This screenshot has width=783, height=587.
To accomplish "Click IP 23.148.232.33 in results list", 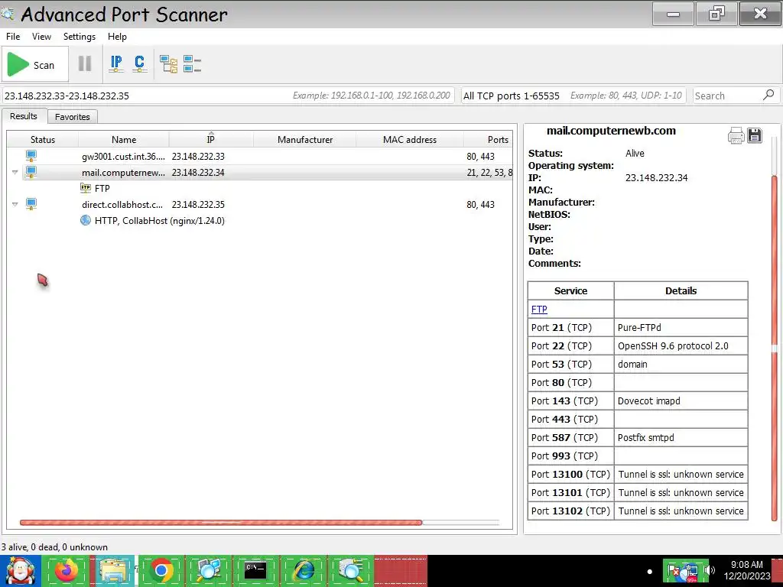I will (x=198, y=156).
